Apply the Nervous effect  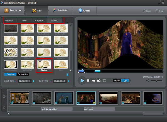coord(61,52)
